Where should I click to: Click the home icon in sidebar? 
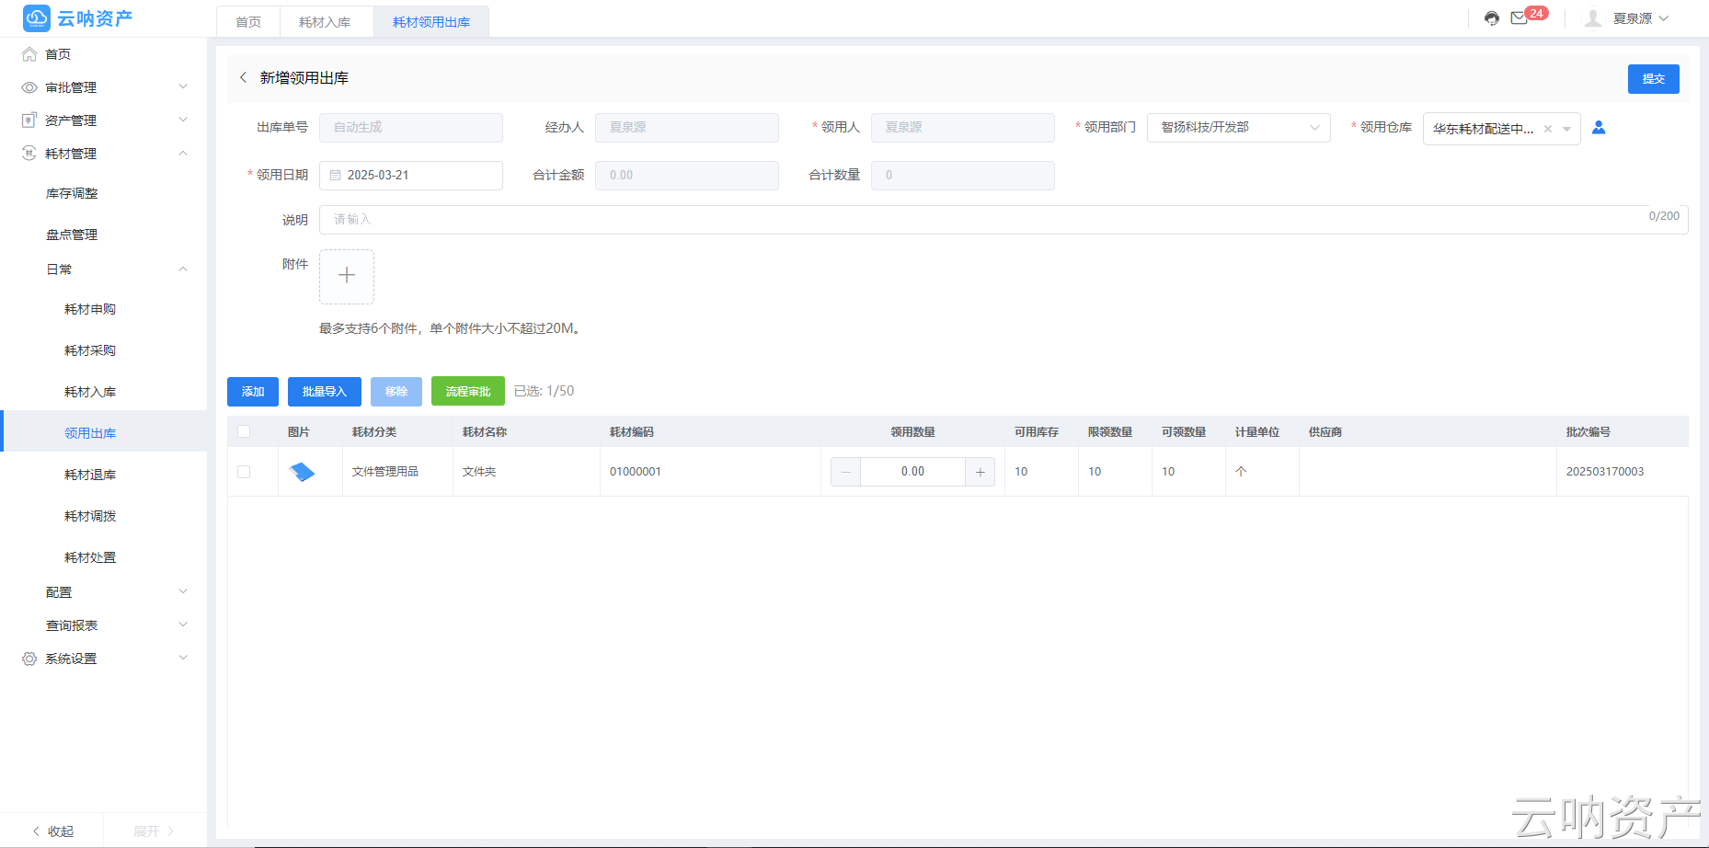pyautogui.click(x=29, y=54)
